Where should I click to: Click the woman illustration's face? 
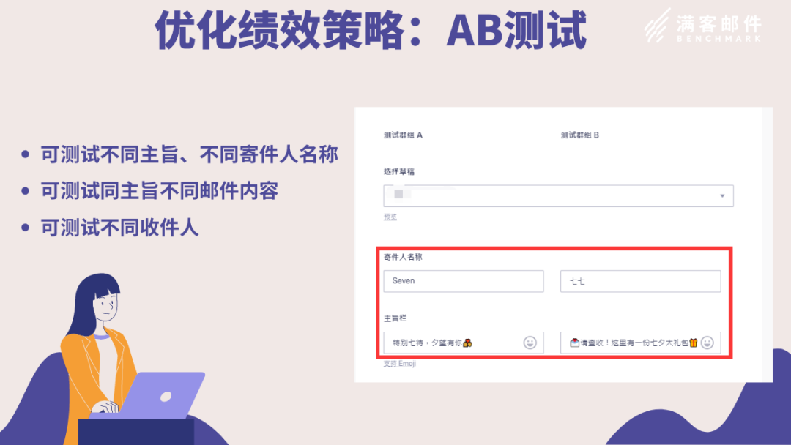click(106, 305)
